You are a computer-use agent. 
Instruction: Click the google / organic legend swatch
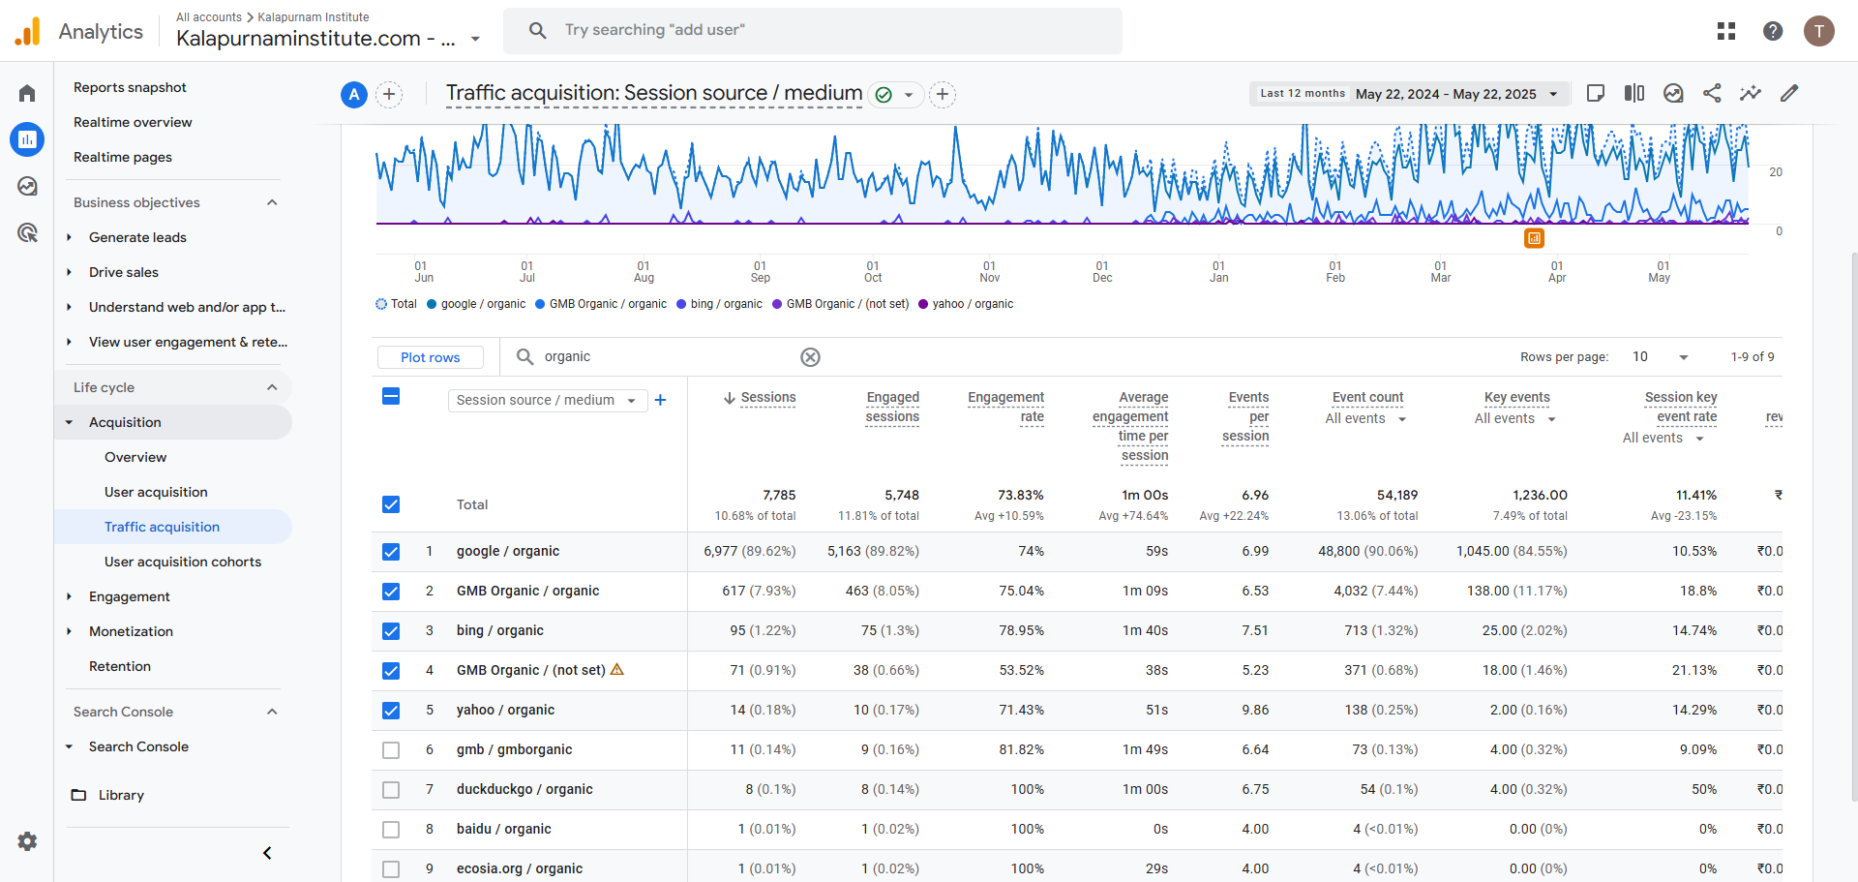click(x=432, y=304)
